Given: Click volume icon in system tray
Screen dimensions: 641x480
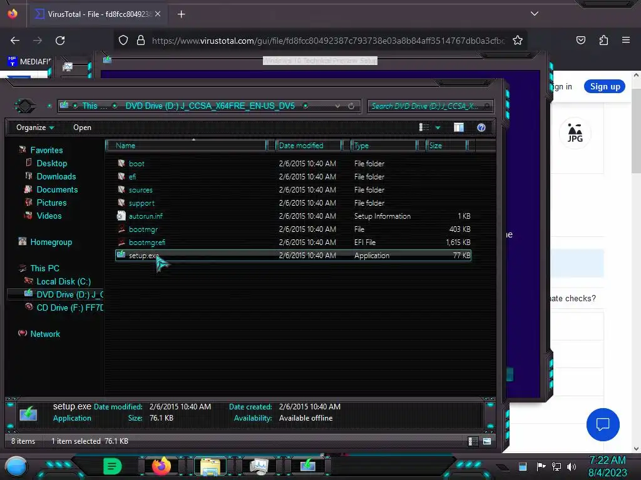Looking at the screenshot, I should [x=571, y=466].
